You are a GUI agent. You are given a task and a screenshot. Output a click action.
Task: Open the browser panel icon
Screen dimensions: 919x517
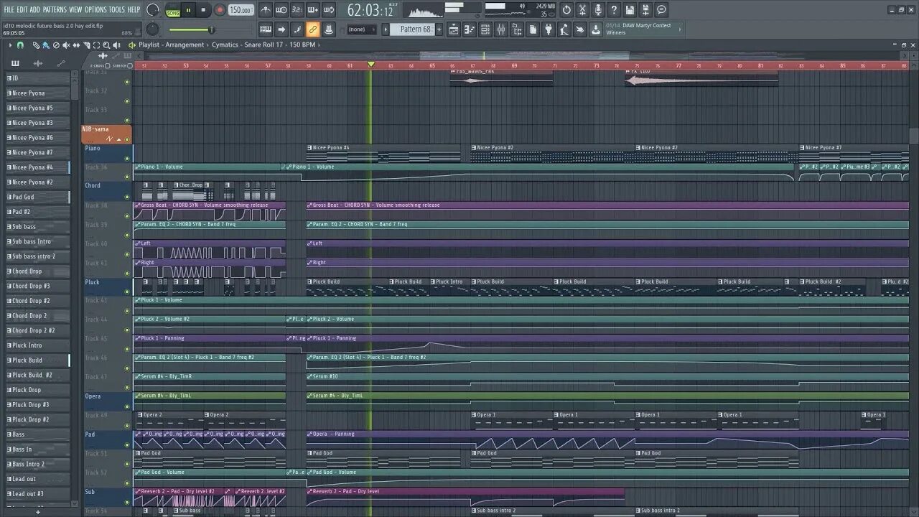(x=517, y=29)
